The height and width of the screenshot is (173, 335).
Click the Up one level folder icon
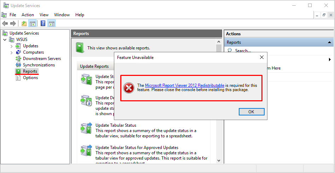[x=24, y=23]
